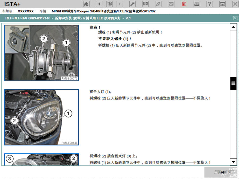The height and width of the screenshot is (179, 239).
Task: Open help with the question mark icon
Action: coord(209,4)
